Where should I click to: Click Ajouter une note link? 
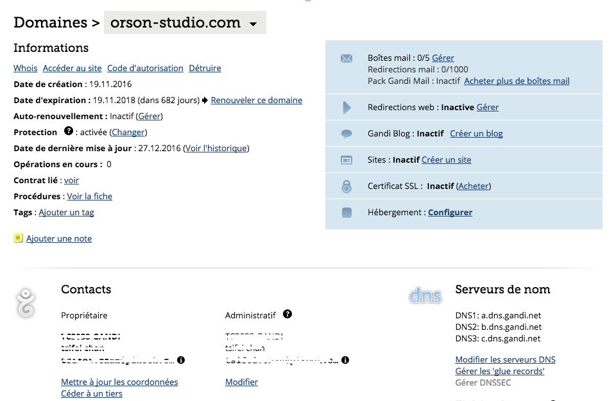click(x=59, y=239)
